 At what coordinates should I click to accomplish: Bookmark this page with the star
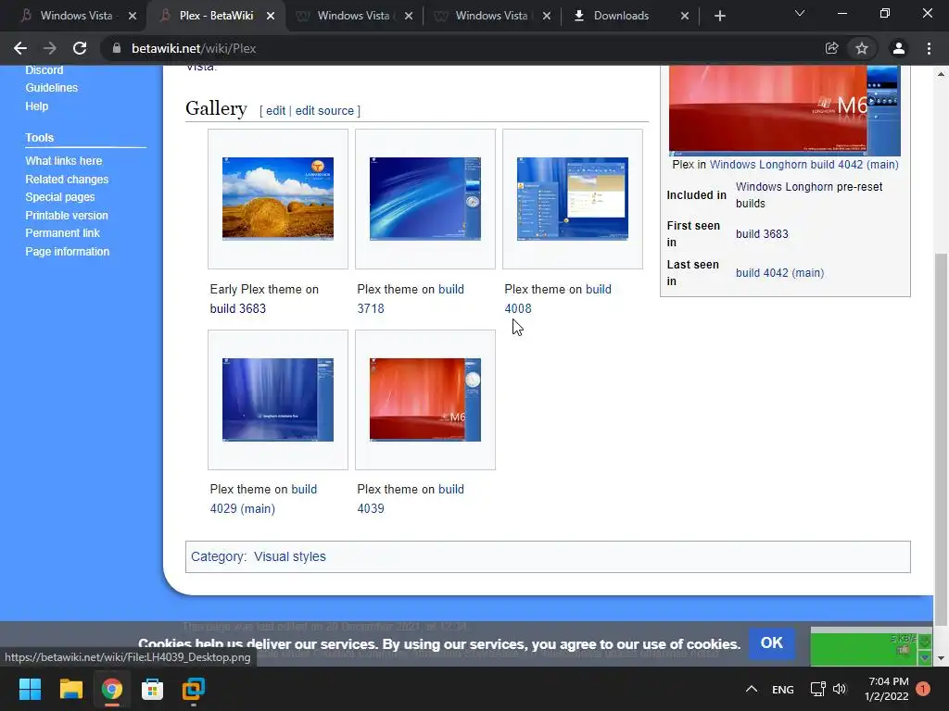[x=861, y=48]
